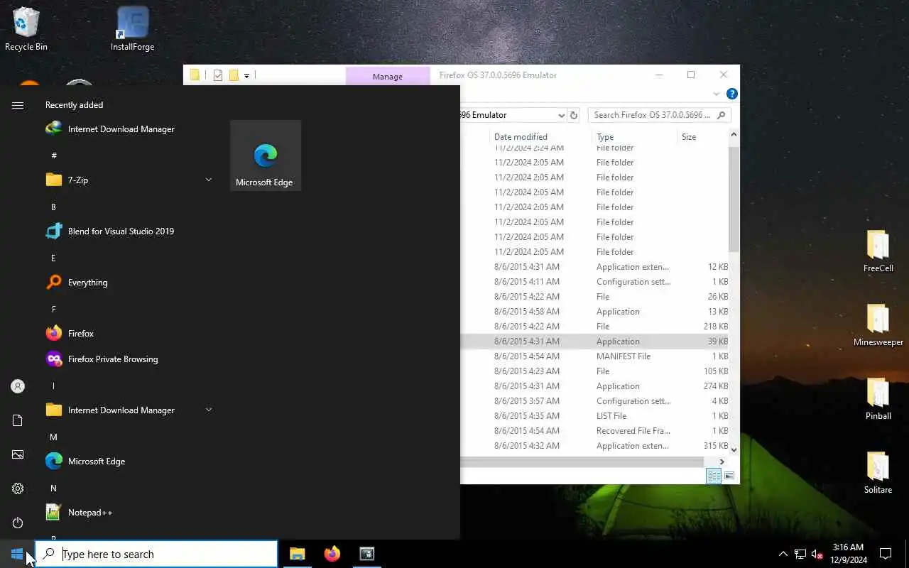This screenshot has height=568, width=909.
Task: Sort by Size column header
Action: click(703, 137)
